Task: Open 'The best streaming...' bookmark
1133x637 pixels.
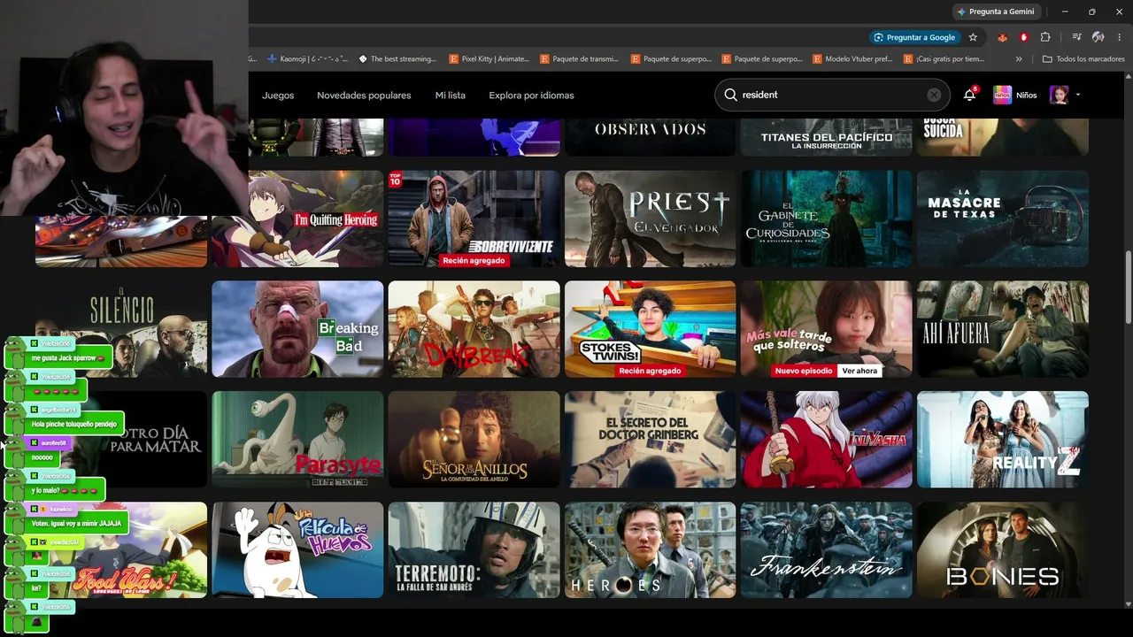Action: (397, 59)
